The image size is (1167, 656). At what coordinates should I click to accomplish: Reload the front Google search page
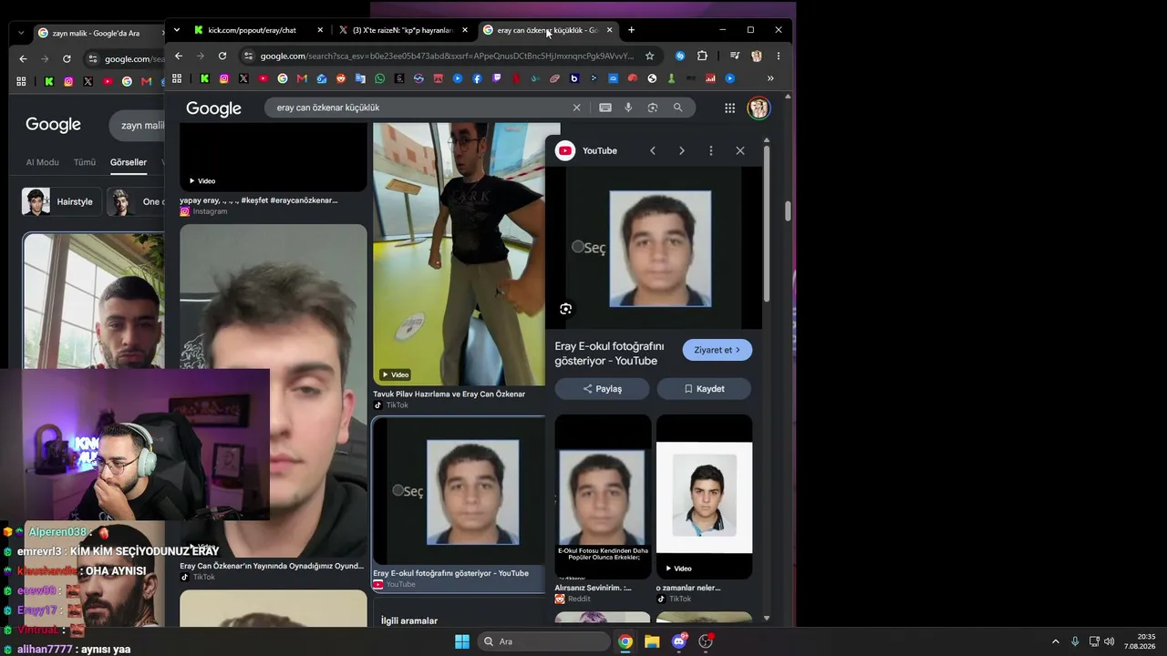222,56
